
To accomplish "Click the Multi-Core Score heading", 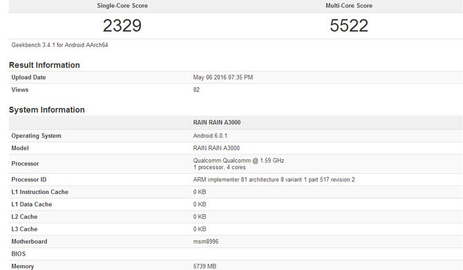I will [x=349, y=6].
